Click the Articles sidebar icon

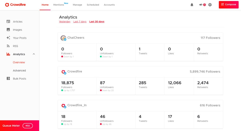coord(8,22)
